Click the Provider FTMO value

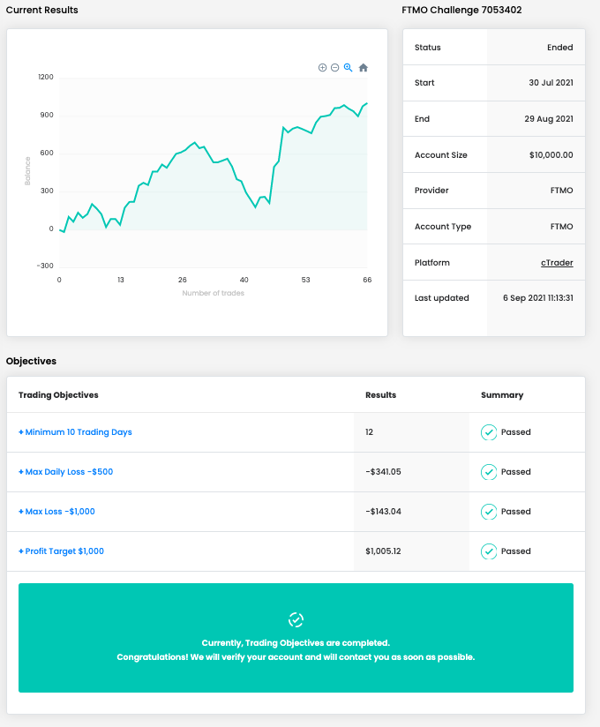pyautogui.click(x=561, y=191)
